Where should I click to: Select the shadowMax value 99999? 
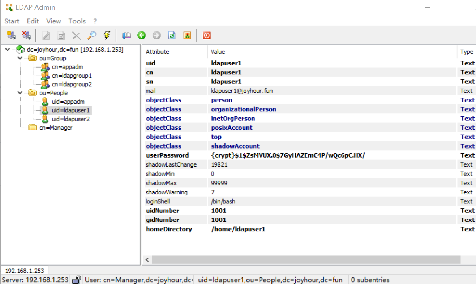click(x=219, y=183)
